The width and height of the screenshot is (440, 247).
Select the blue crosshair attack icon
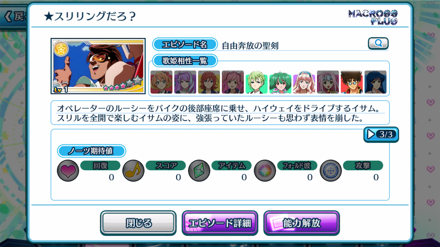coord(330,171)
